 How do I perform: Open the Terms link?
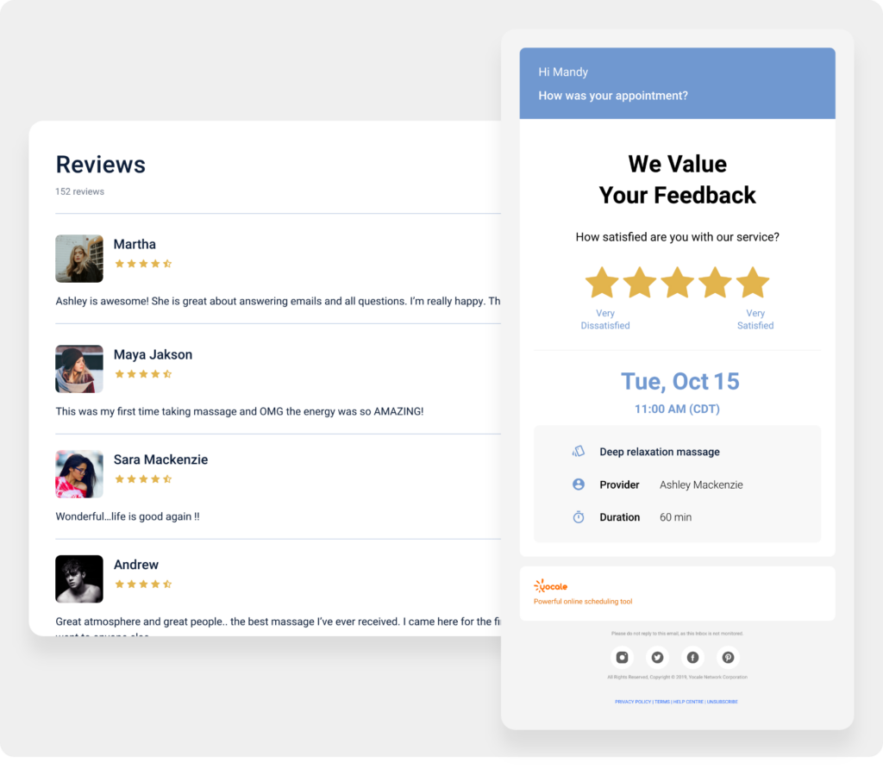[x=662, y=702]
